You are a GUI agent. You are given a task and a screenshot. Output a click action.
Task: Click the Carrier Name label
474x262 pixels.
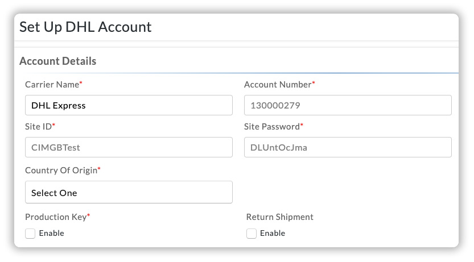53,85
